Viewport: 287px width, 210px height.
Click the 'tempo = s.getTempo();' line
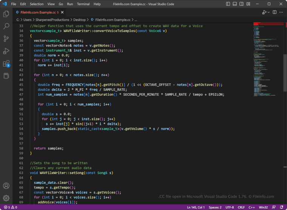[54, 187]
